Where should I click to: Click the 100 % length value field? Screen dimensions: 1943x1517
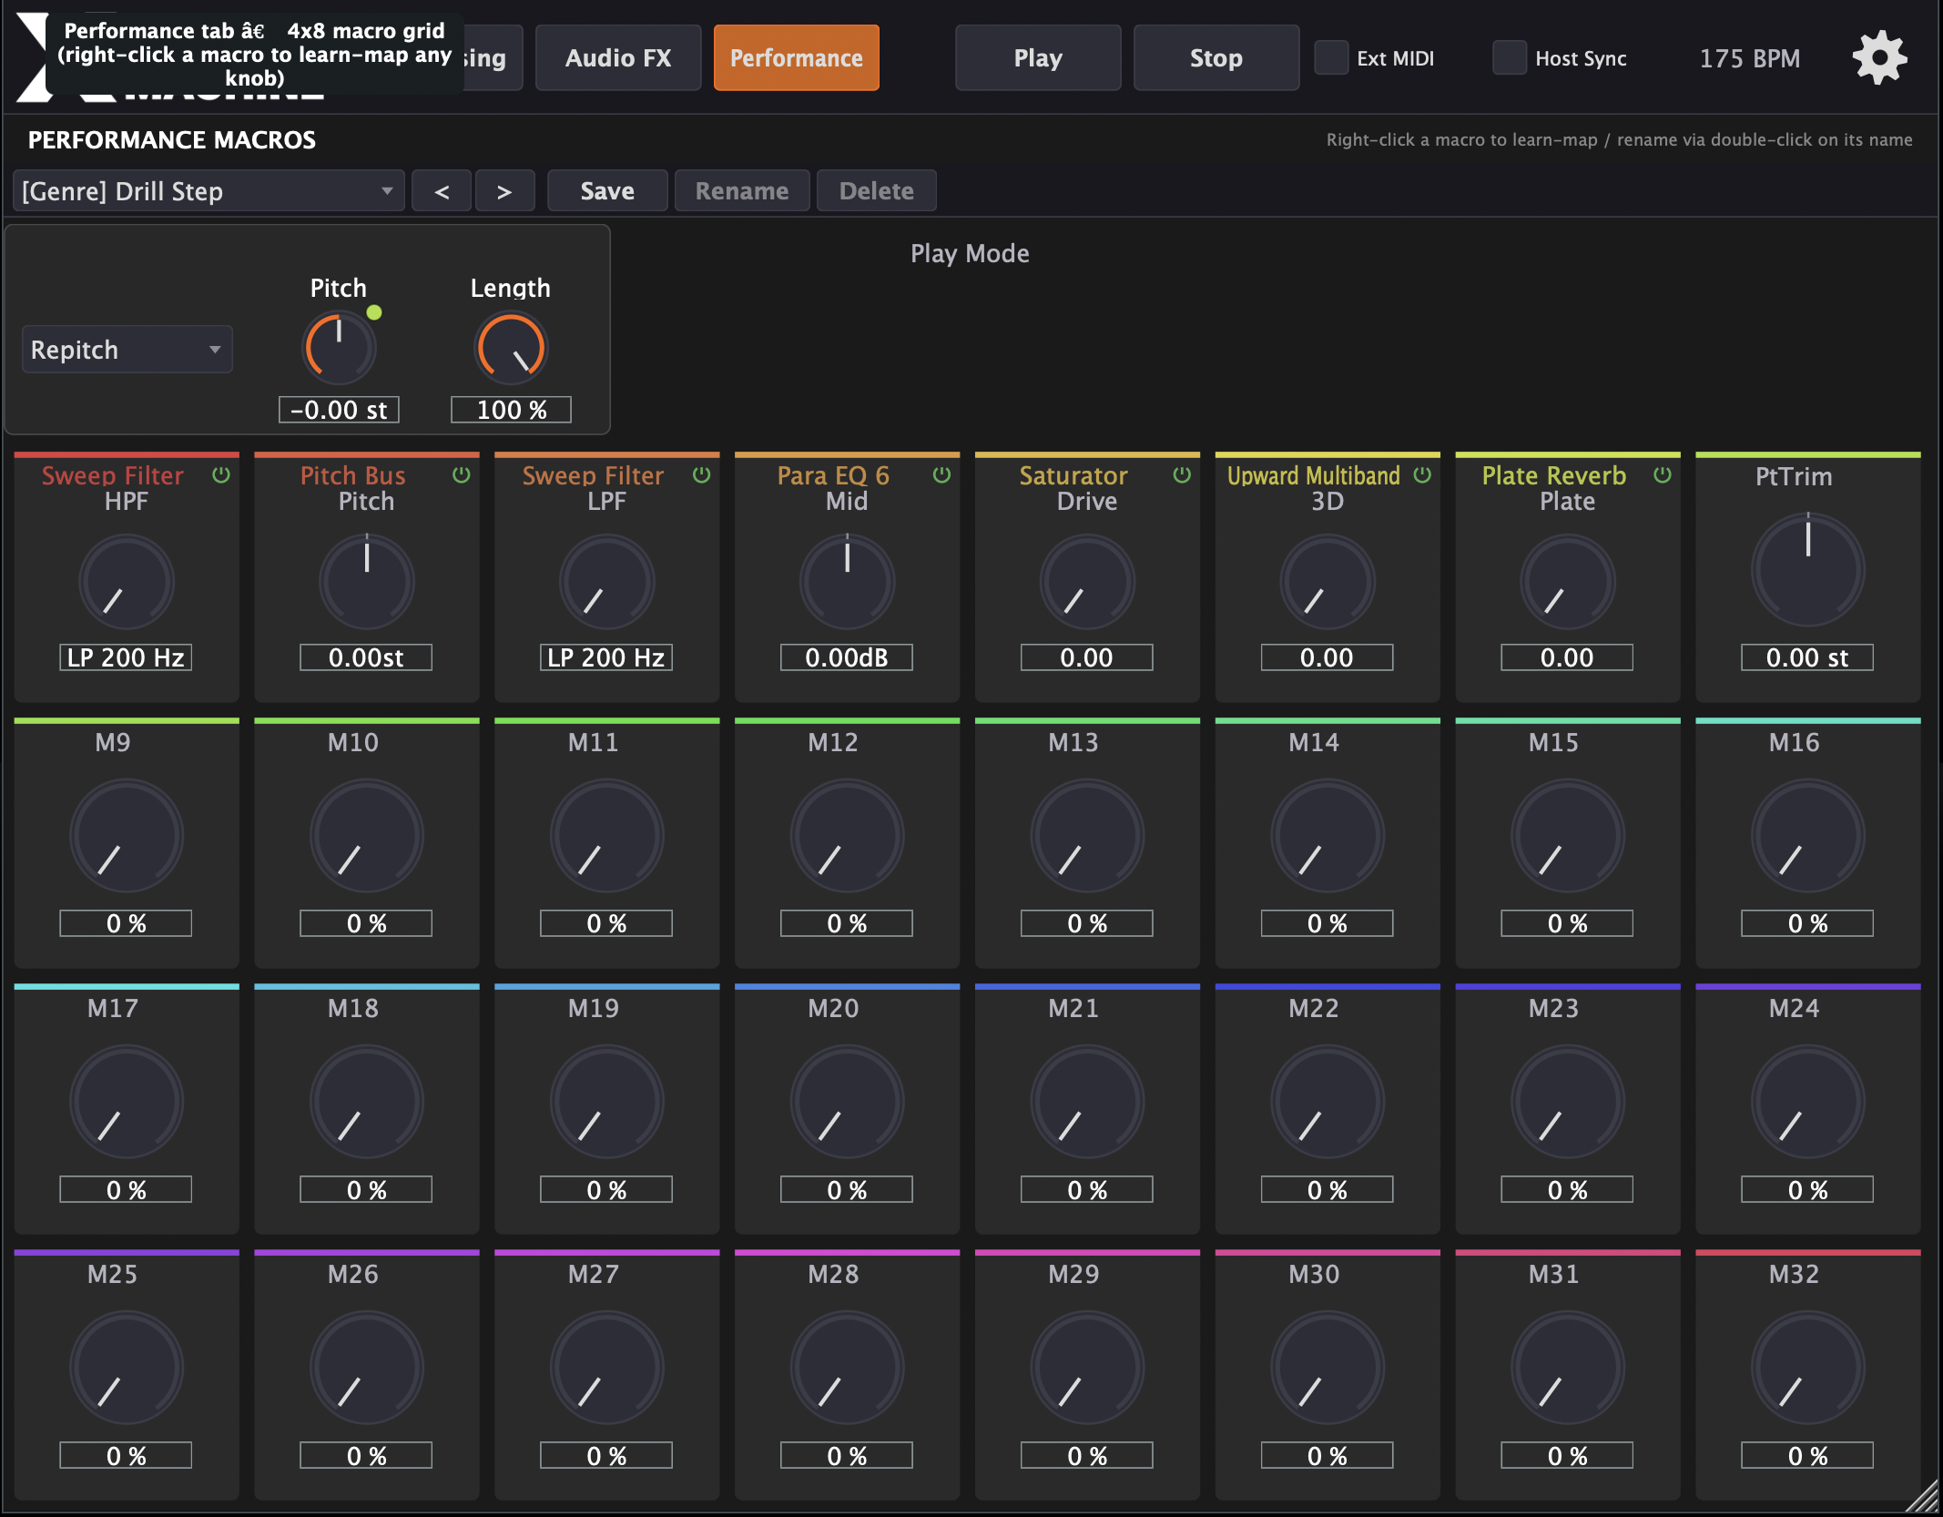point(511,410)
